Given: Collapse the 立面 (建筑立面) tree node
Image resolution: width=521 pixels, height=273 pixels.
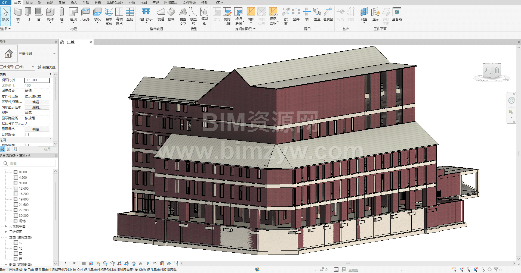Looking at the screenshot, I should tap(6, 237).
